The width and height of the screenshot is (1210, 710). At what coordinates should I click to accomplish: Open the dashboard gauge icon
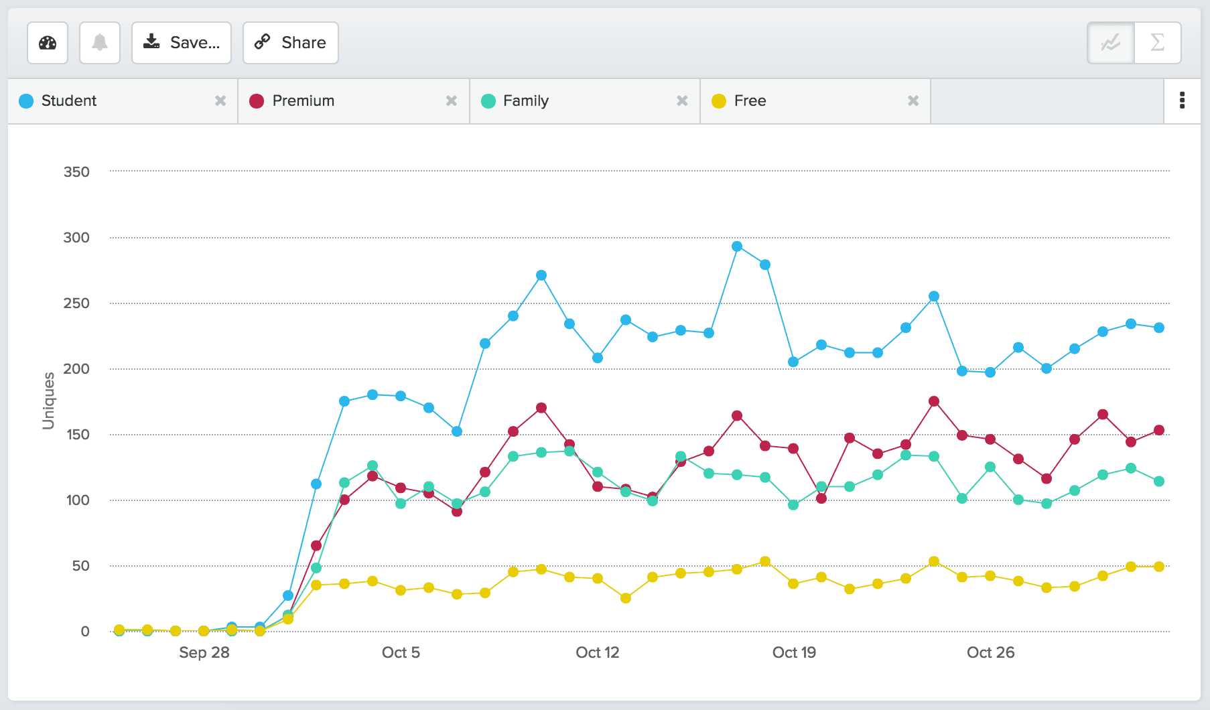point(47,42)
